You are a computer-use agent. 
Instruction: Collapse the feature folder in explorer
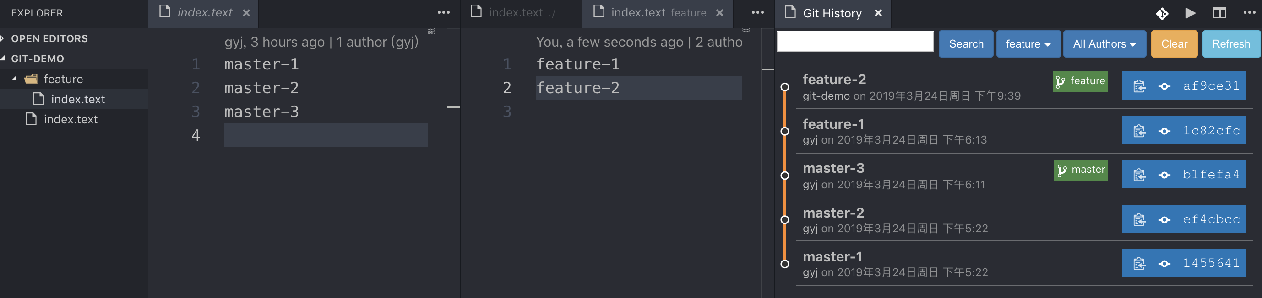14,79
